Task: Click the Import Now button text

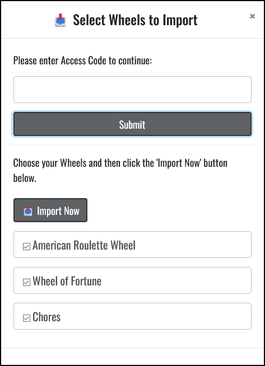Action: click(x=58, y=211)
